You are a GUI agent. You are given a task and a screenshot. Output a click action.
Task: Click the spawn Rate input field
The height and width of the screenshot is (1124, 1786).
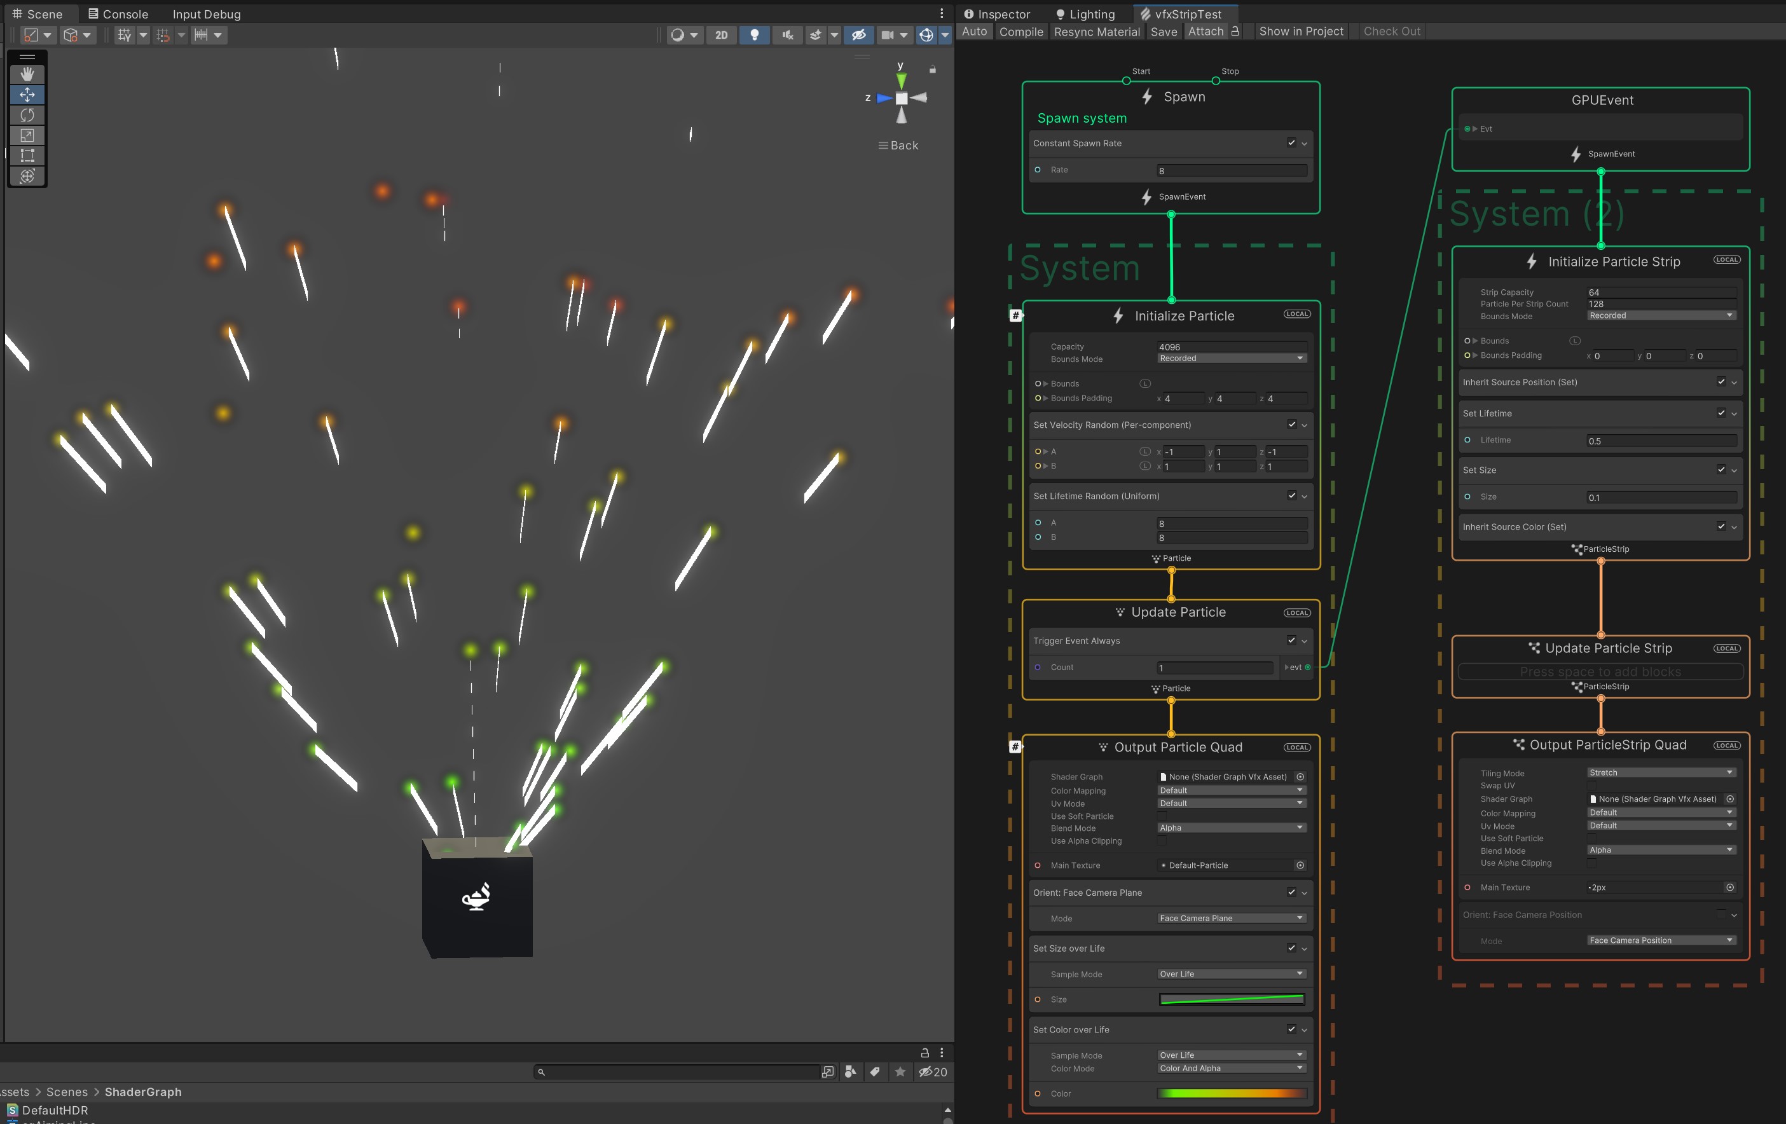point(1231,170)
